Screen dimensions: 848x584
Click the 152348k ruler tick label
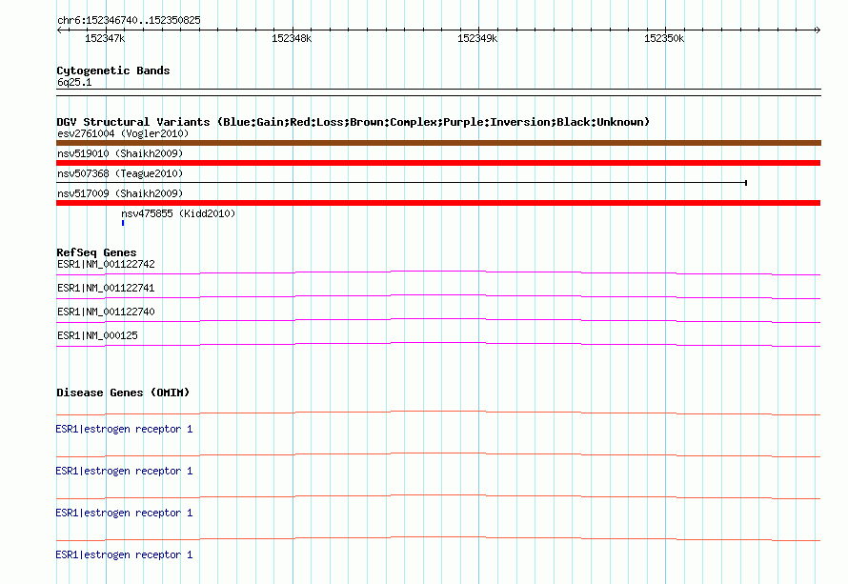(x=292, y=38)
